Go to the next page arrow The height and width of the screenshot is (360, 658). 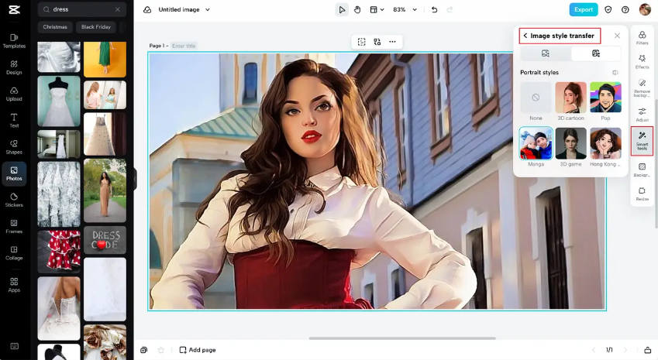point(625,350)
